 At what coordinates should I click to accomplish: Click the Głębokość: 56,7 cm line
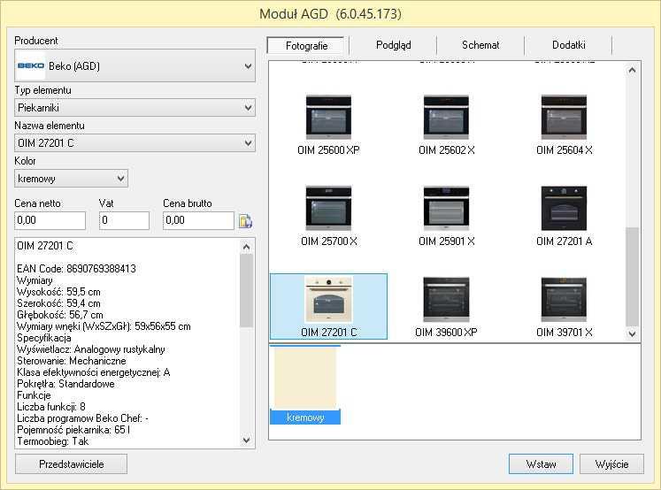pyautogui.click(x=60, y=315)
